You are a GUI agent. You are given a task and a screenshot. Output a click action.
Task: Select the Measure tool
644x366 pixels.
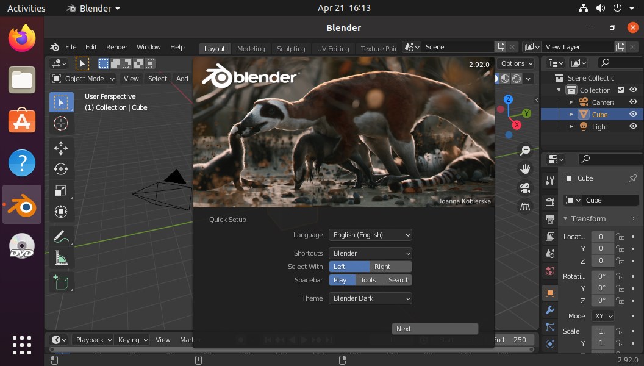click(x=61, y=258)
